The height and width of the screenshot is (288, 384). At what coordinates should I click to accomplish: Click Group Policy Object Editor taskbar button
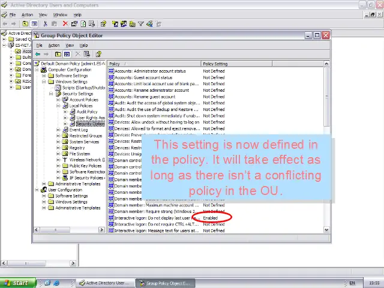coord(166,283)
